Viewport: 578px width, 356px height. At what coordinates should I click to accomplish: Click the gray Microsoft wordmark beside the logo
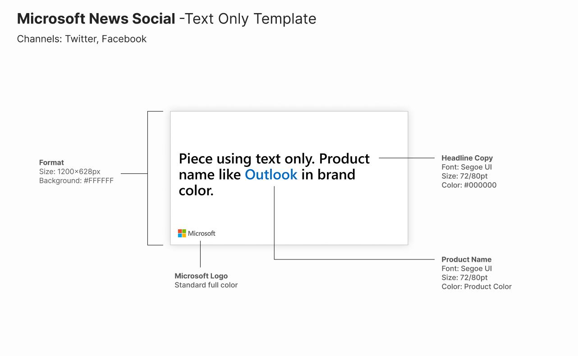202,233
